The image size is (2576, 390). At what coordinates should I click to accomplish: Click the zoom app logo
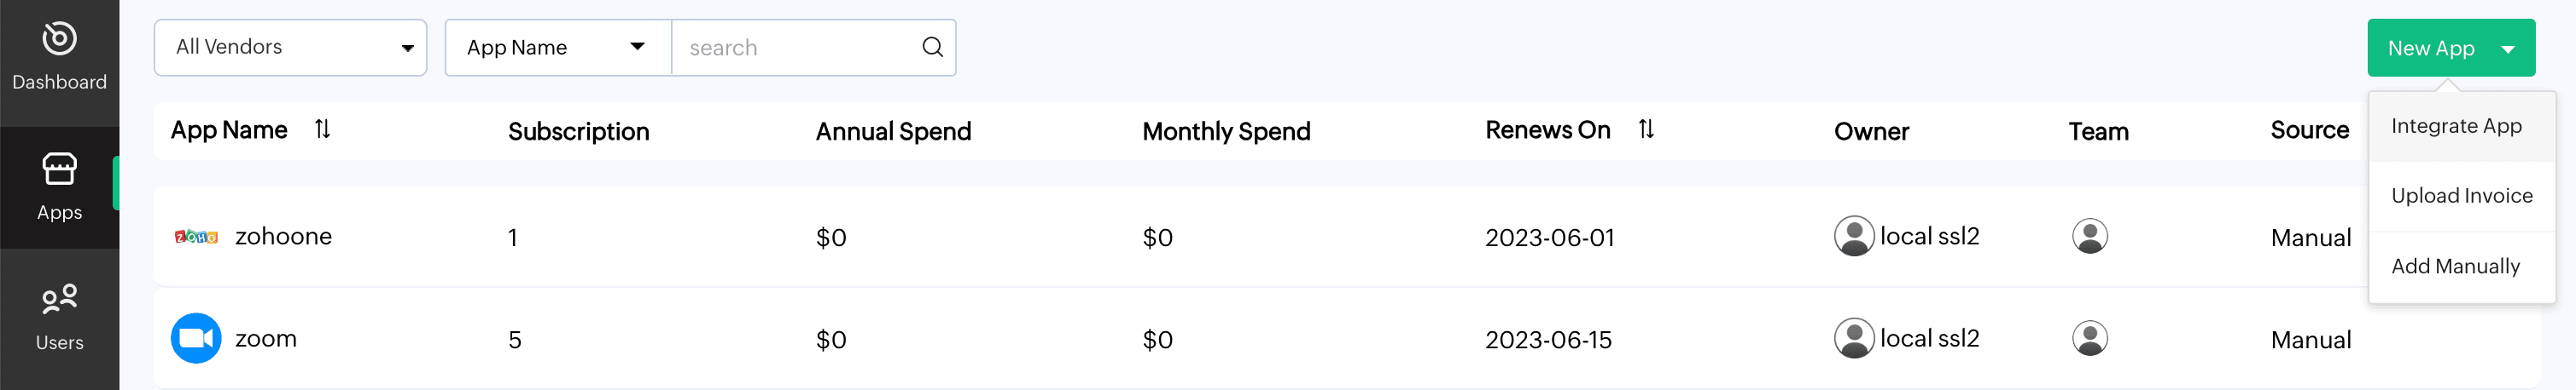196,338
